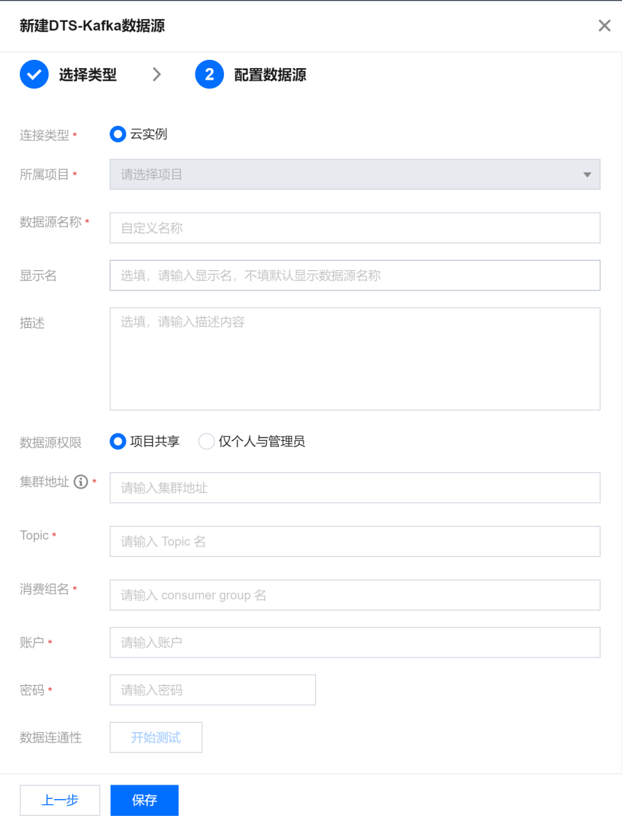Click the info icon beside 集群地址

[x=81, y=482]
